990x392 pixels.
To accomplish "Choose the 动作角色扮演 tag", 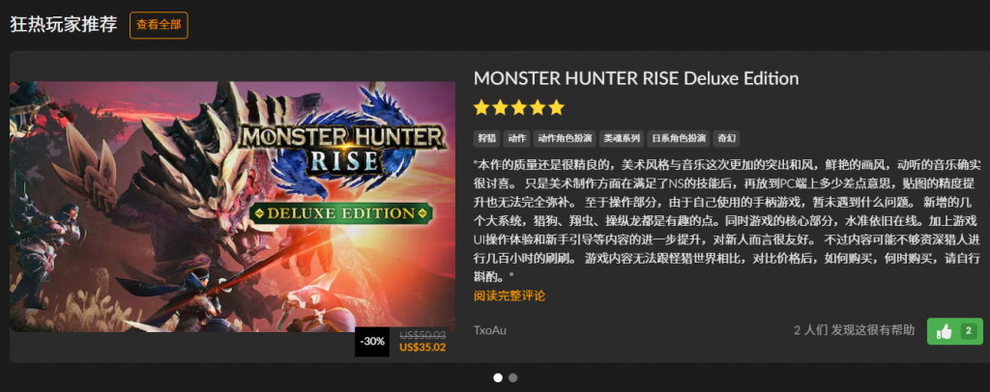I will point(565,139).
